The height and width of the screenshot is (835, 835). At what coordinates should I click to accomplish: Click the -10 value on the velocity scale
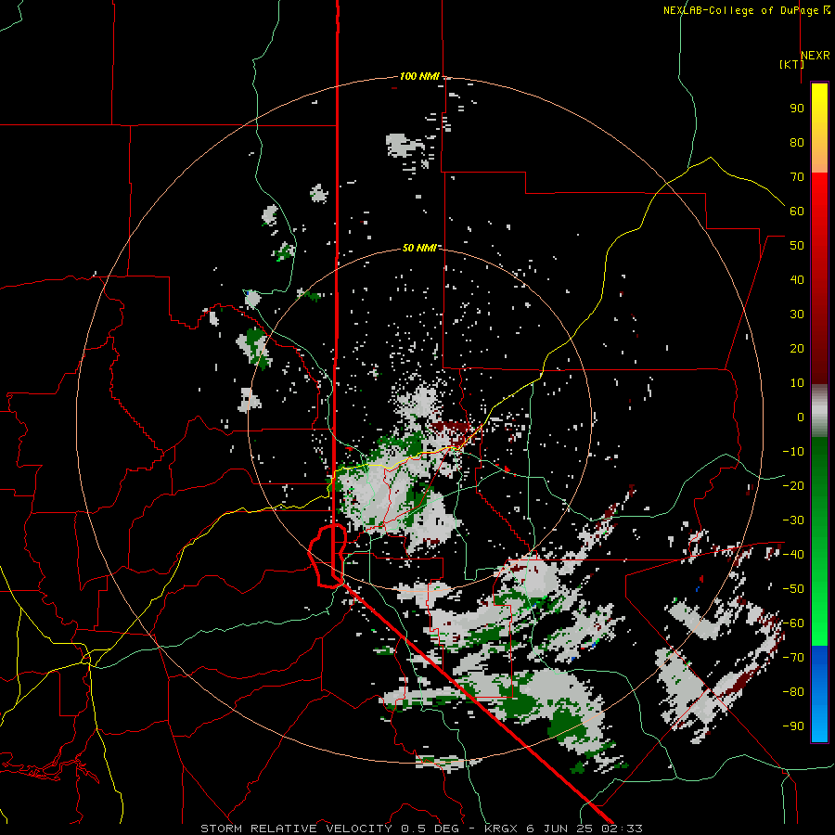(793, 452)
